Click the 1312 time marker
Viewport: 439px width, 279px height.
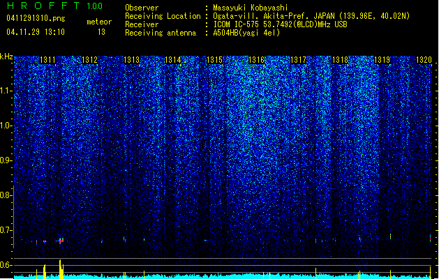pyautogui.click(x=89, y=60)
